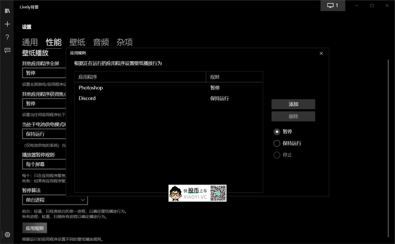Open the help question mark icon
Screen dimensions: 395x244
coord(7,37)
